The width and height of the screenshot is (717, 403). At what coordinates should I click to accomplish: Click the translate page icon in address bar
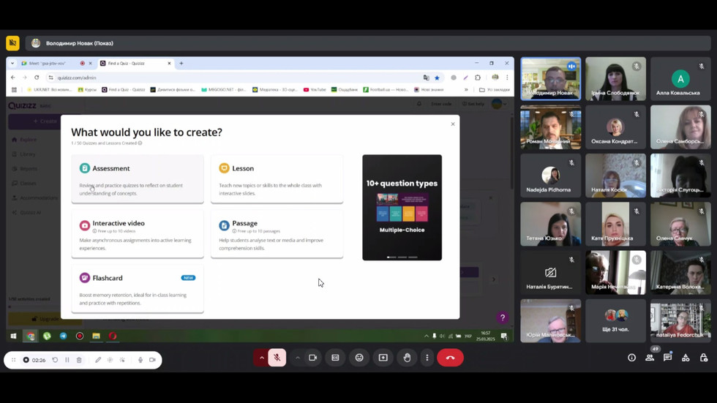point(426,78)
